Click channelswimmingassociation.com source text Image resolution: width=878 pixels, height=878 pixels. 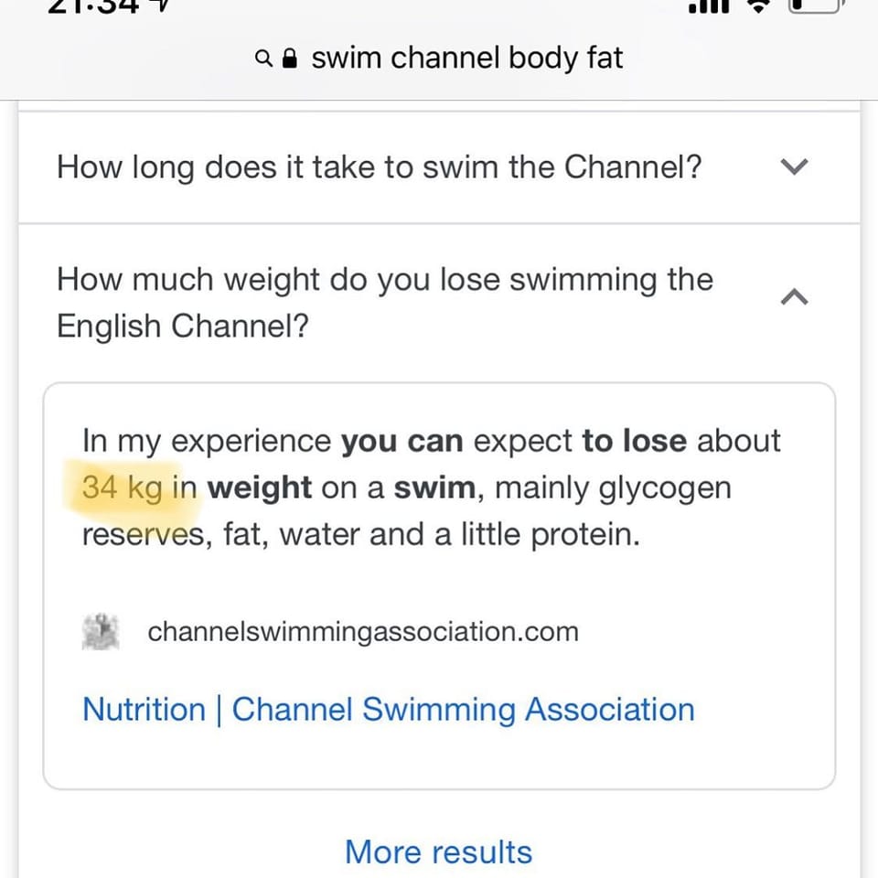pos(363,632)
